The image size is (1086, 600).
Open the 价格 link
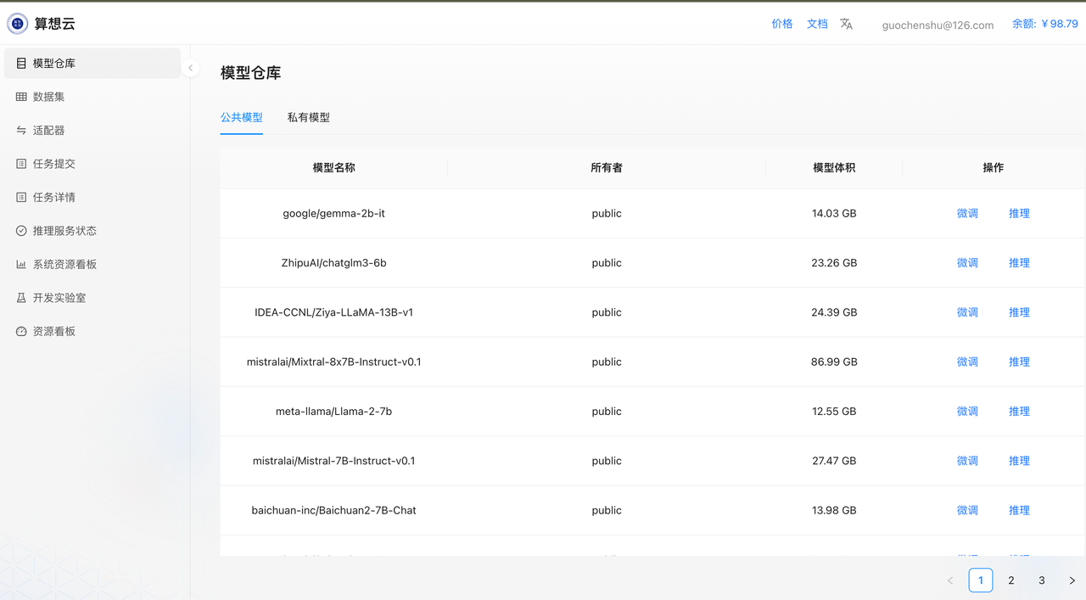point(782,24)
